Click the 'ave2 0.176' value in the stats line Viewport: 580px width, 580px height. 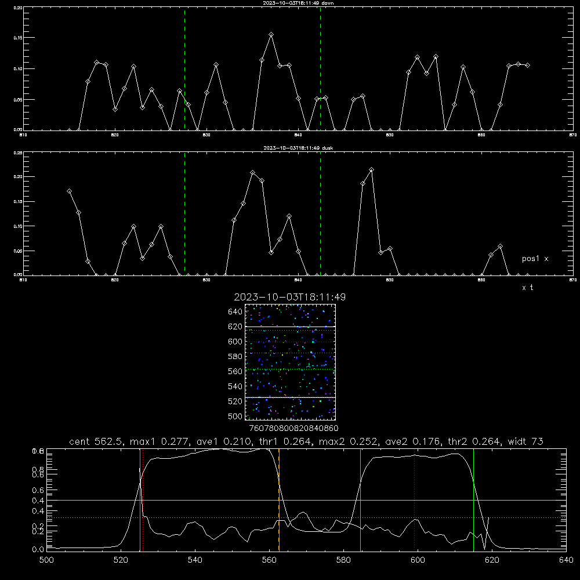tap(414, 441)
